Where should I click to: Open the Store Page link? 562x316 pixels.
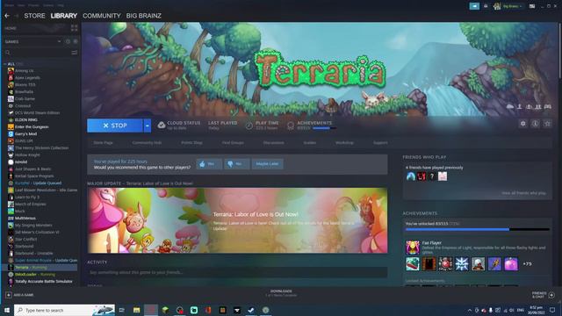click(x=104, y=142)
